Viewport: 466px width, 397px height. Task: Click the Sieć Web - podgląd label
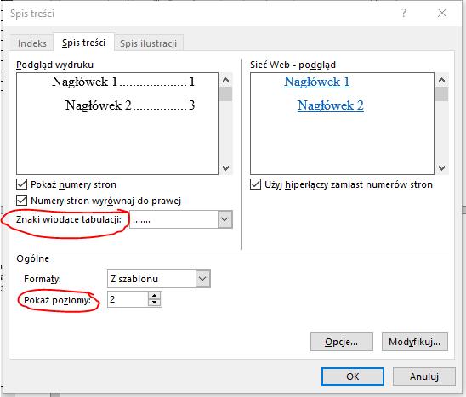[293, 65]
